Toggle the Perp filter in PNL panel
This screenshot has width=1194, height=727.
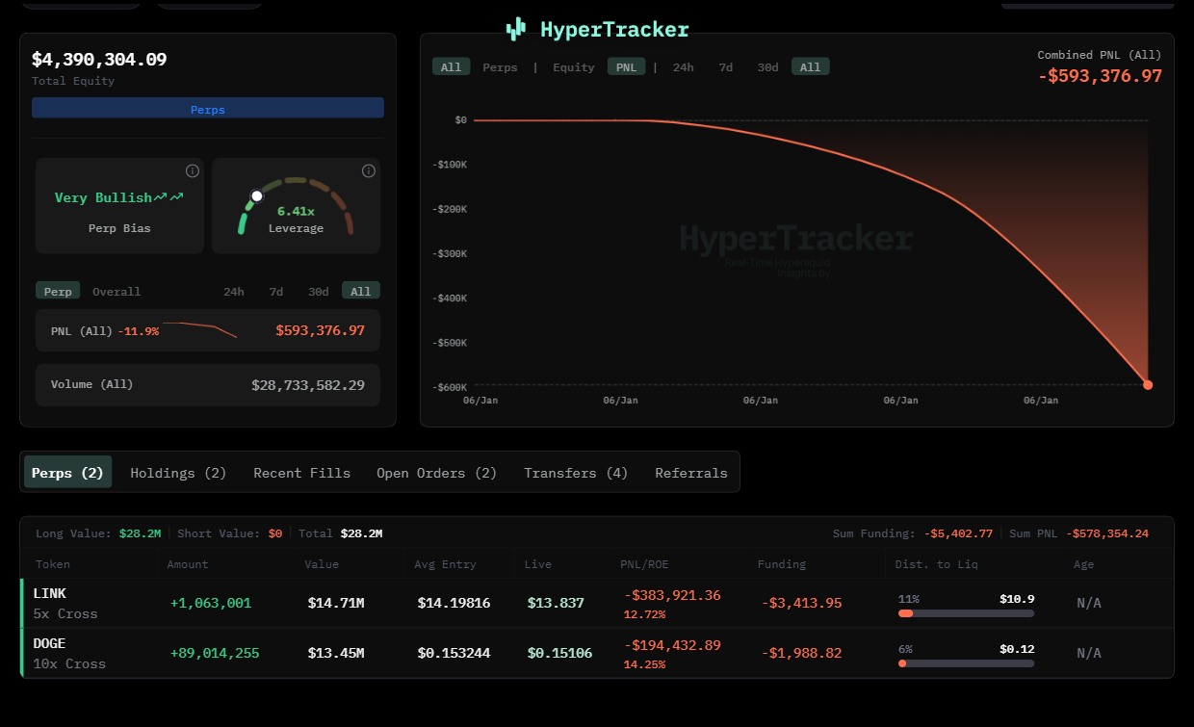click(x=58, y=291)
